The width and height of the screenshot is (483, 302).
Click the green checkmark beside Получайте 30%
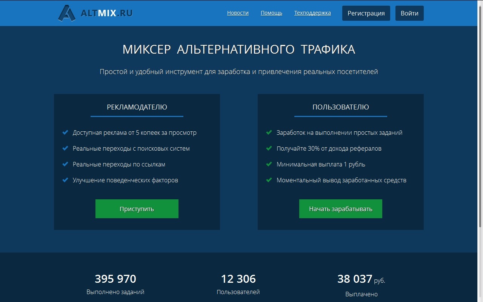269,148
